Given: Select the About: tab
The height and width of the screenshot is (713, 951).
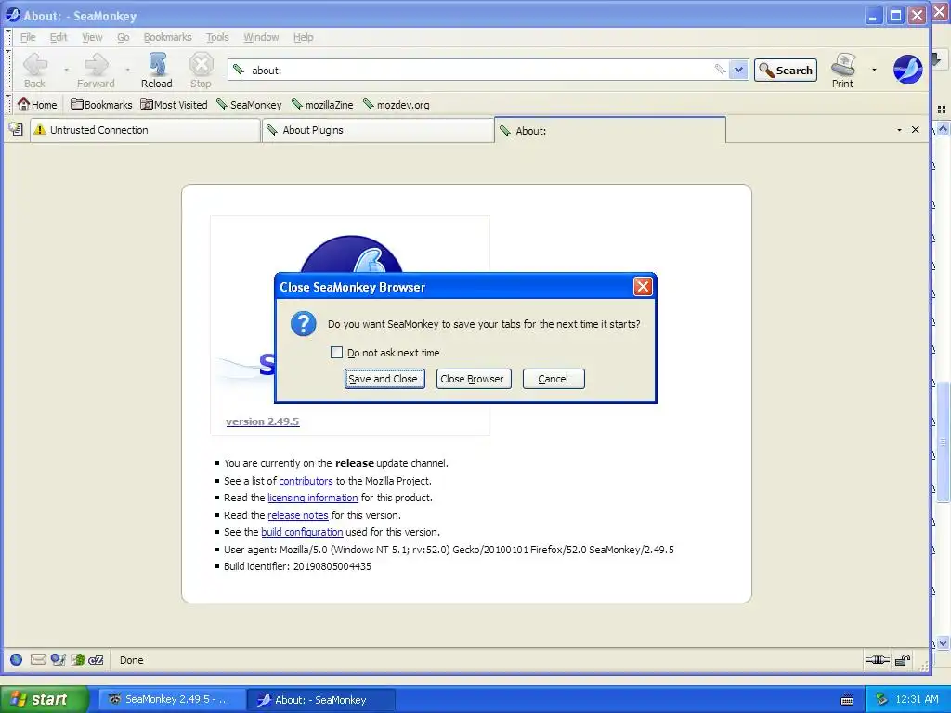Looking at the screenshot, I should (610, 130).
